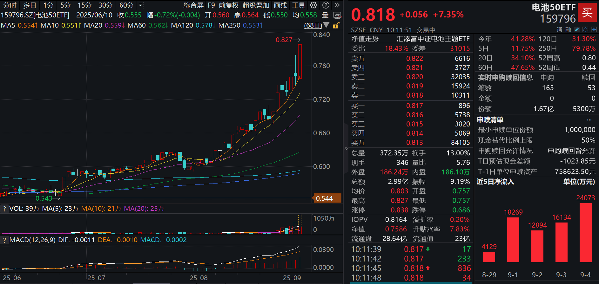Open 净值走势 net value trend link
This screenshot has width=599, height=284.
[365, 39]
